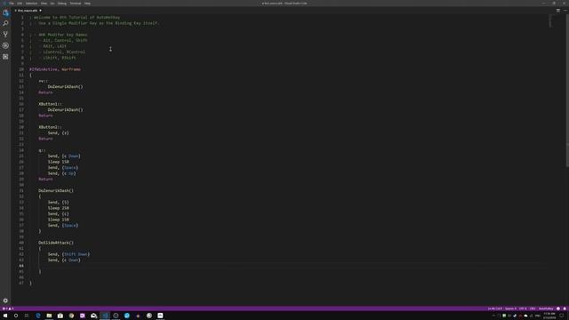
Task: Click the split editor icon at top right
Action: coord(558,11)
